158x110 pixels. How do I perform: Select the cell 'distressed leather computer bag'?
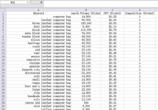pyautogui.click(x=39, y=73)
